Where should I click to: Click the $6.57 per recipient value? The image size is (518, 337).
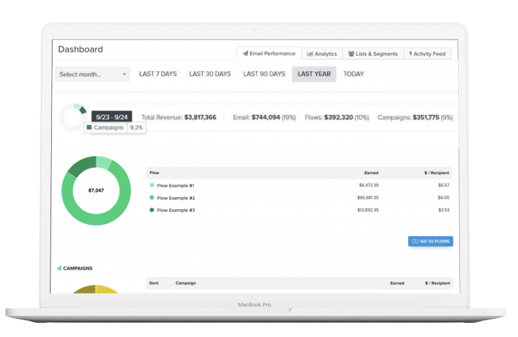[x=444, y=186]
